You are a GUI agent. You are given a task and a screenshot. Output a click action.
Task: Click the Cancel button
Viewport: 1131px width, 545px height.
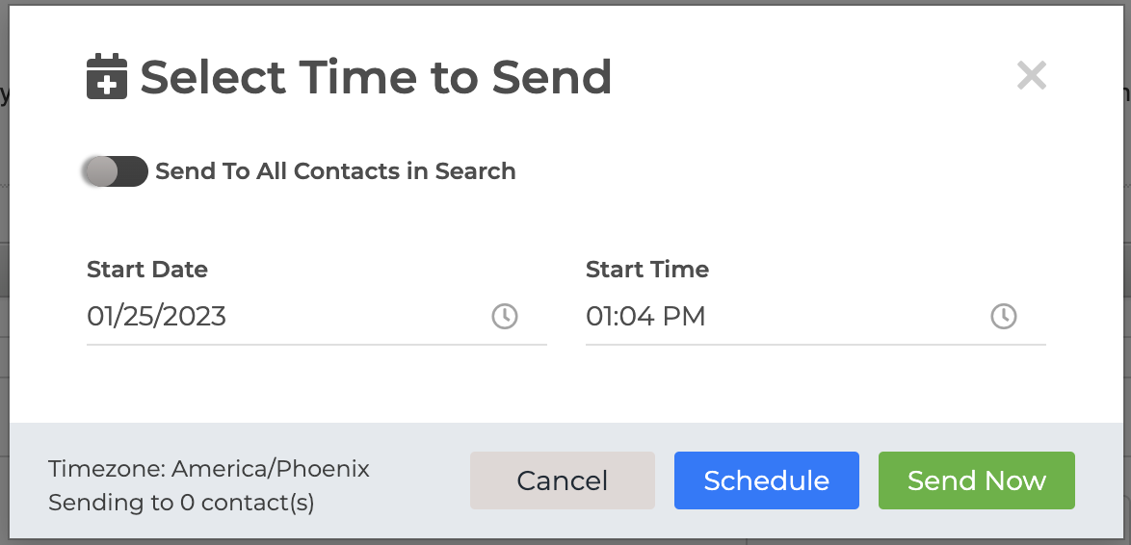pos(563,480)
